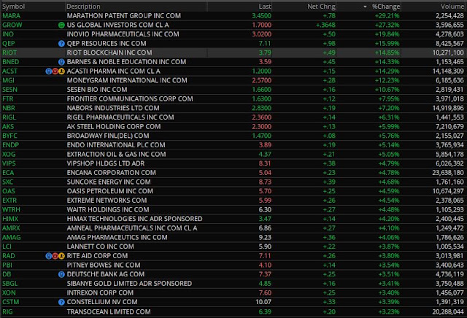The width and height of the screenshot is (467, 318).
Task: Select the QEP symbol
Action: (x=8, y=44)
